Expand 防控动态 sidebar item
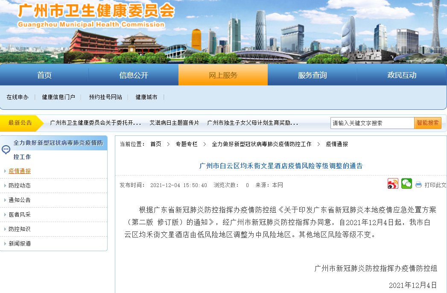Screen dimensions: 447x293 20,185
